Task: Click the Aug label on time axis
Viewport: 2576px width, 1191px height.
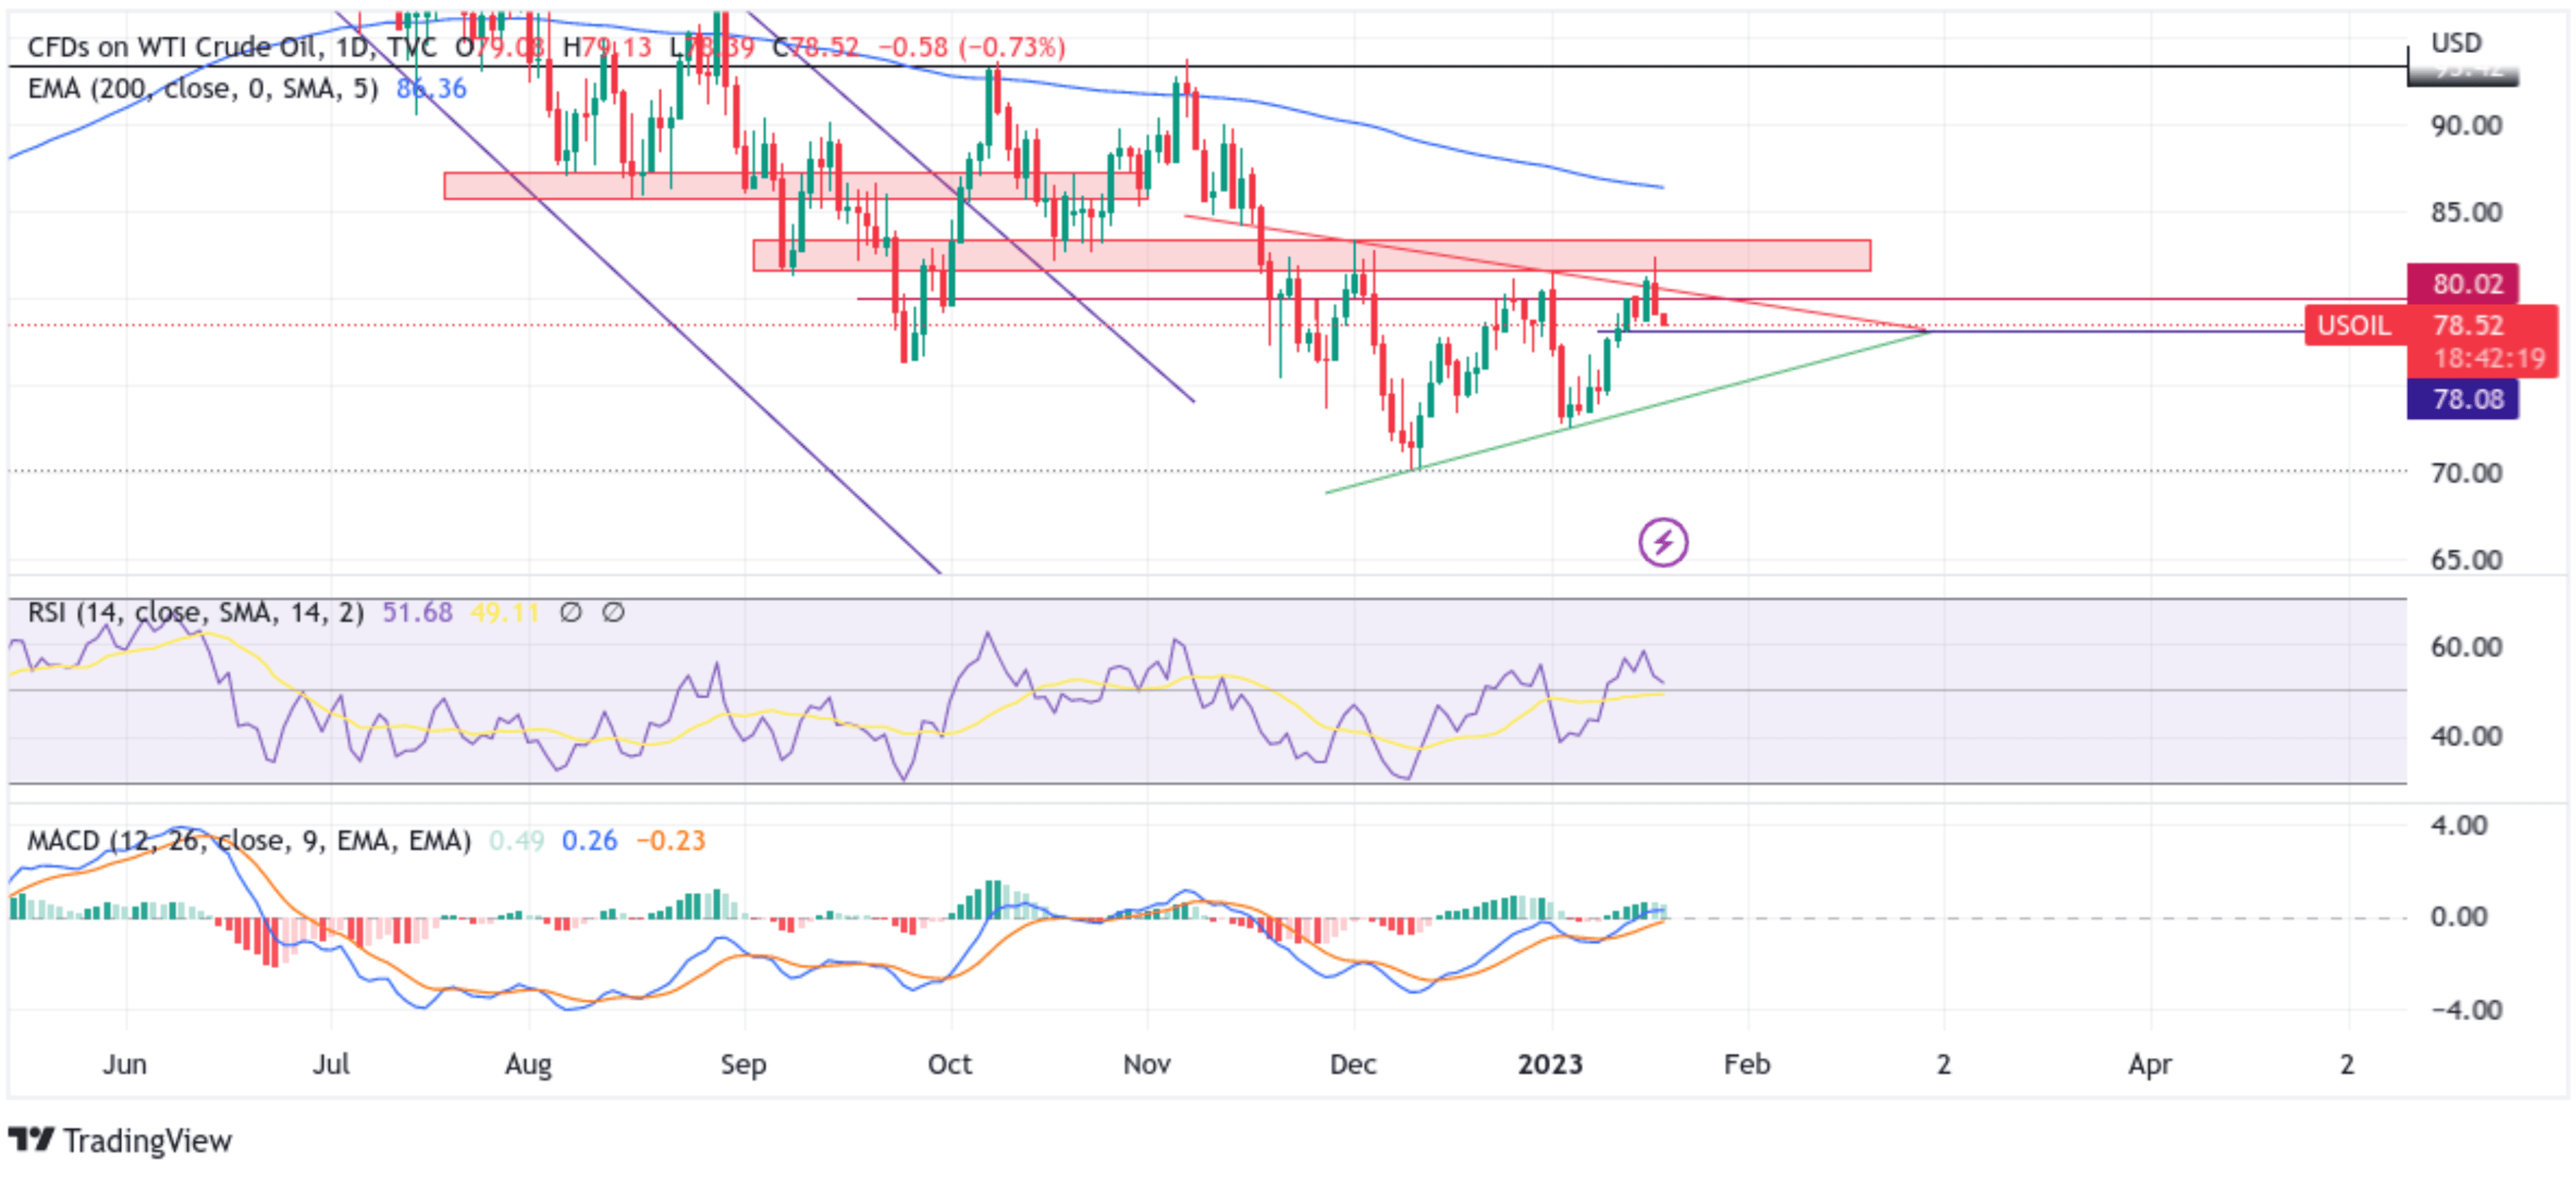Action: tap(528, 1064)
